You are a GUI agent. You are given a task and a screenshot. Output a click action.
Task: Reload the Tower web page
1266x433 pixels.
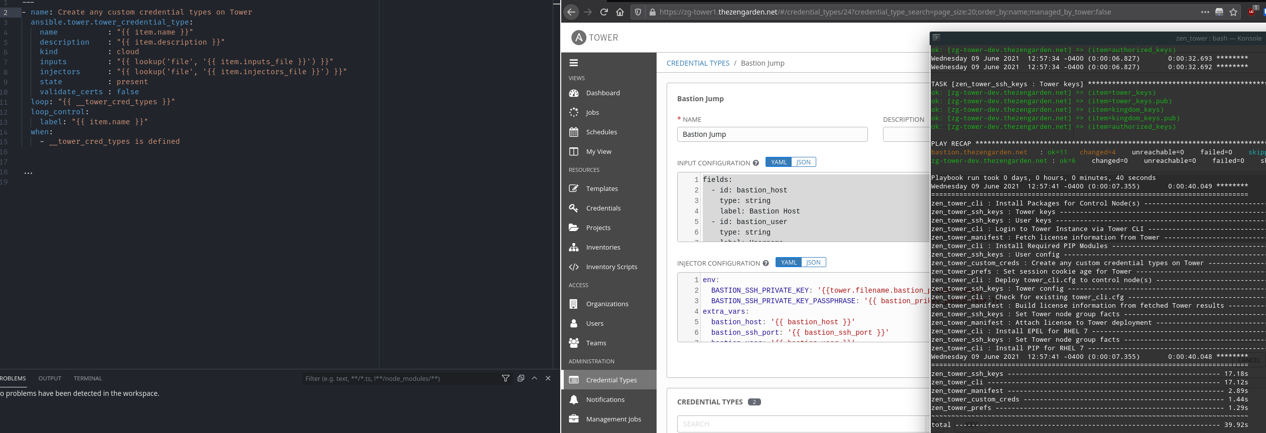(x=604, y=12)
